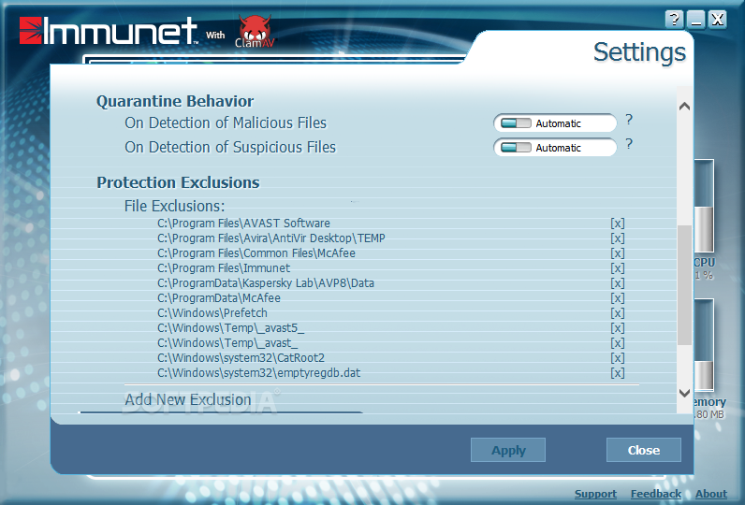Click the ClamAV devil logo

click(256, 31)
